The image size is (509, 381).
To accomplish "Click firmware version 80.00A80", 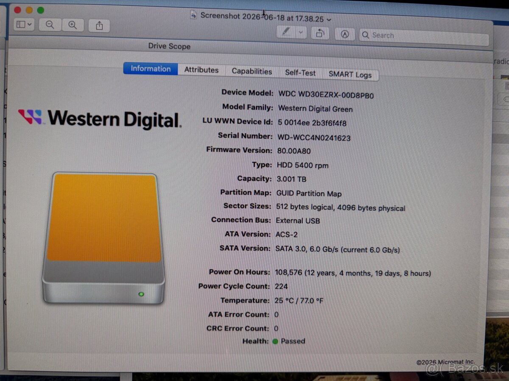I will (294, 151).
